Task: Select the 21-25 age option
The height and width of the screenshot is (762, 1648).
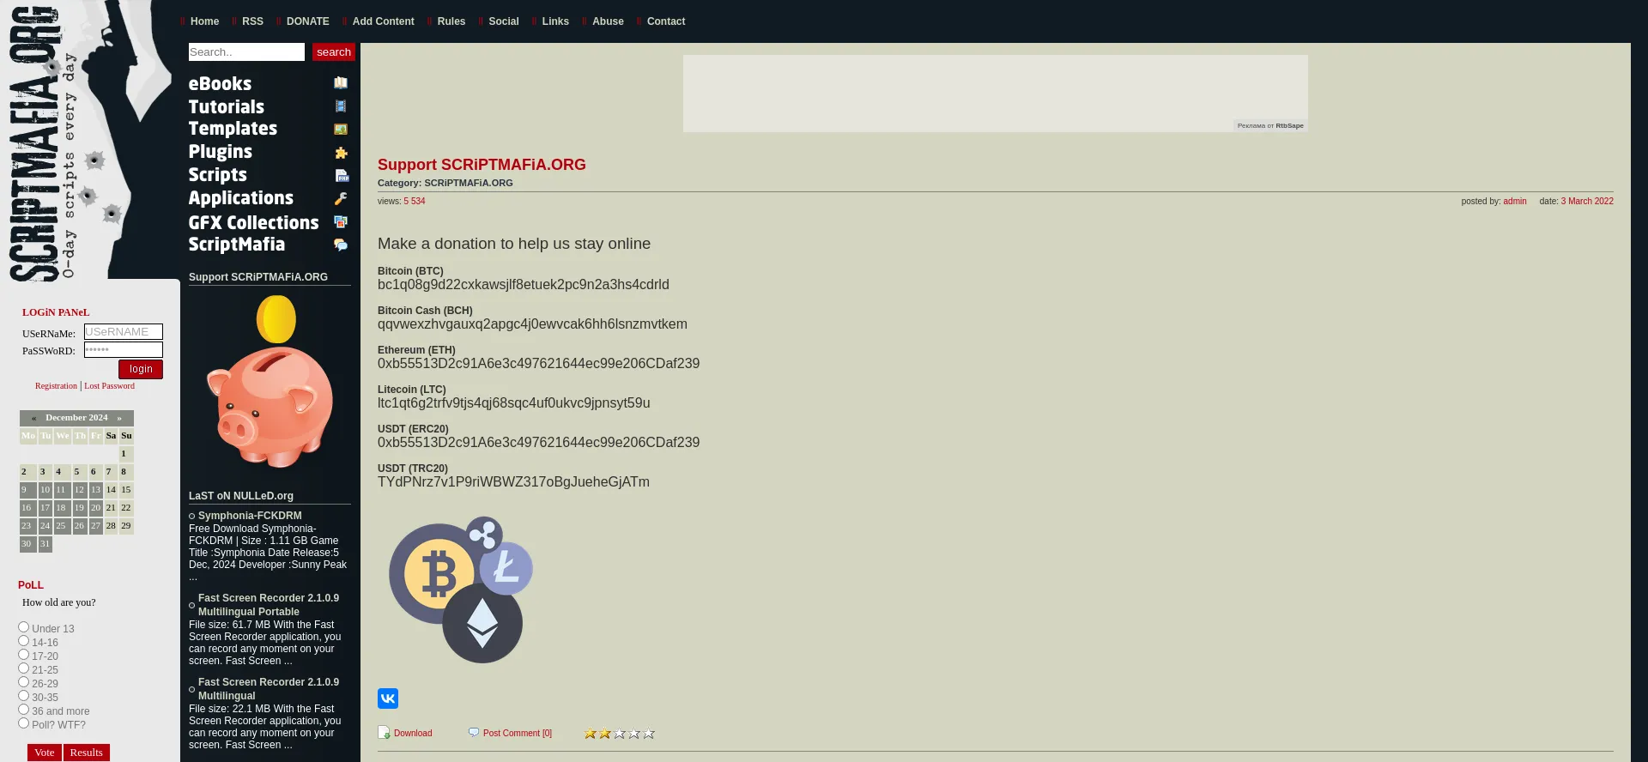Action: [24, 668]
